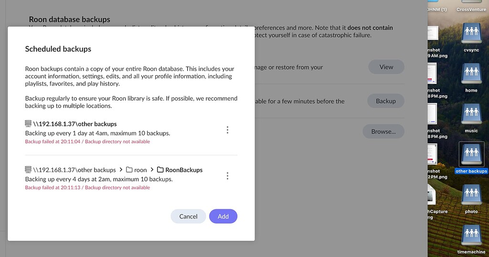Click the View button in Roon settings
Screen dimensions: 489x257
[386, 67]
